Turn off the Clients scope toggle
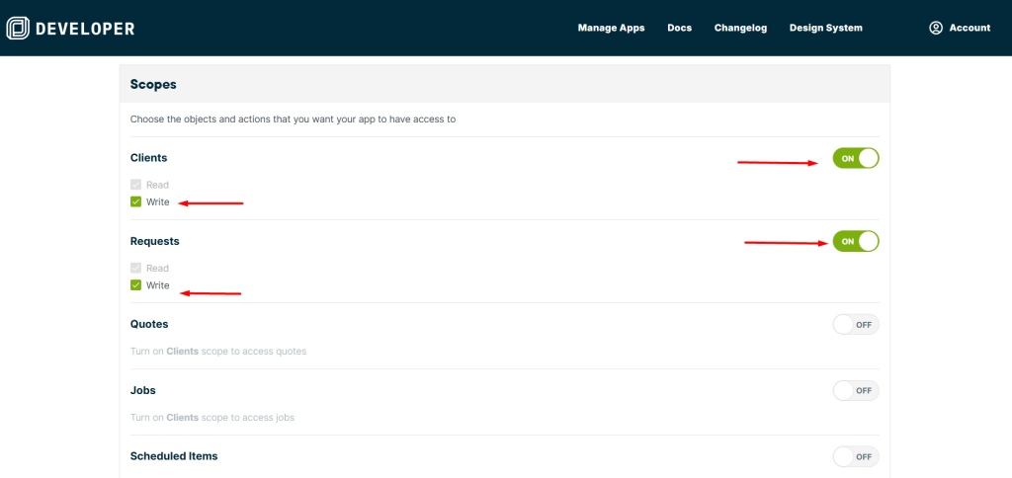 click(855, 158)
